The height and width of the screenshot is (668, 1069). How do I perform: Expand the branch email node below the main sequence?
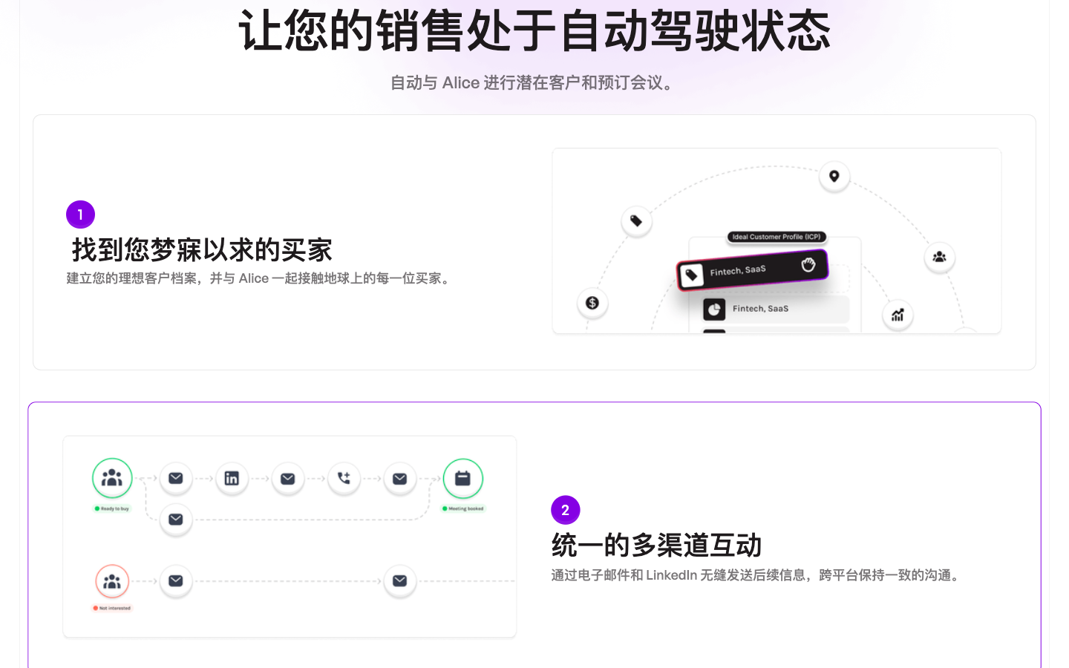click(176, 520)
